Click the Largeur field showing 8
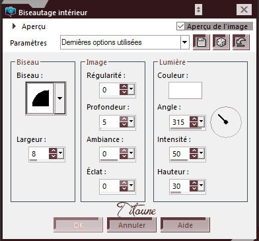Viewport: 259px width, 241px height. (x=39, y=153)
